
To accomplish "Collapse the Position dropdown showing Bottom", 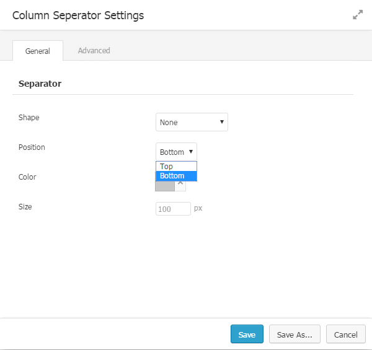I will click(176, 152).
